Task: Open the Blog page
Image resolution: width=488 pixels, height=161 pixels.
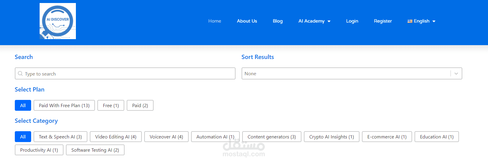Action: [278, 21]
